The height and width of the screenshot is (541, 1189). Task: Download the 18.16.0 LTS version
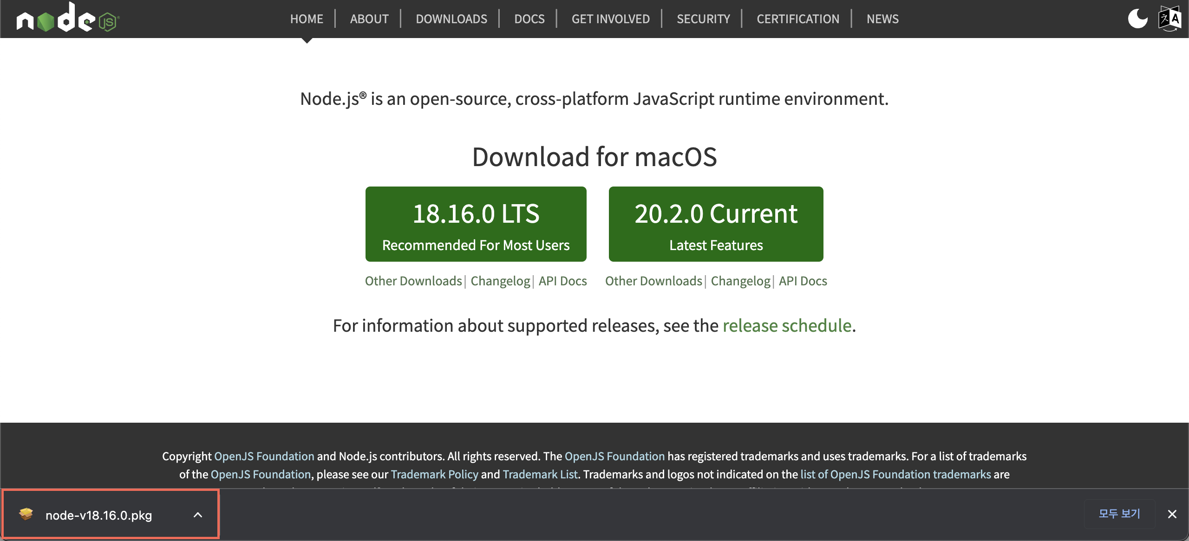pyautogui.click(x=476, y=224)
